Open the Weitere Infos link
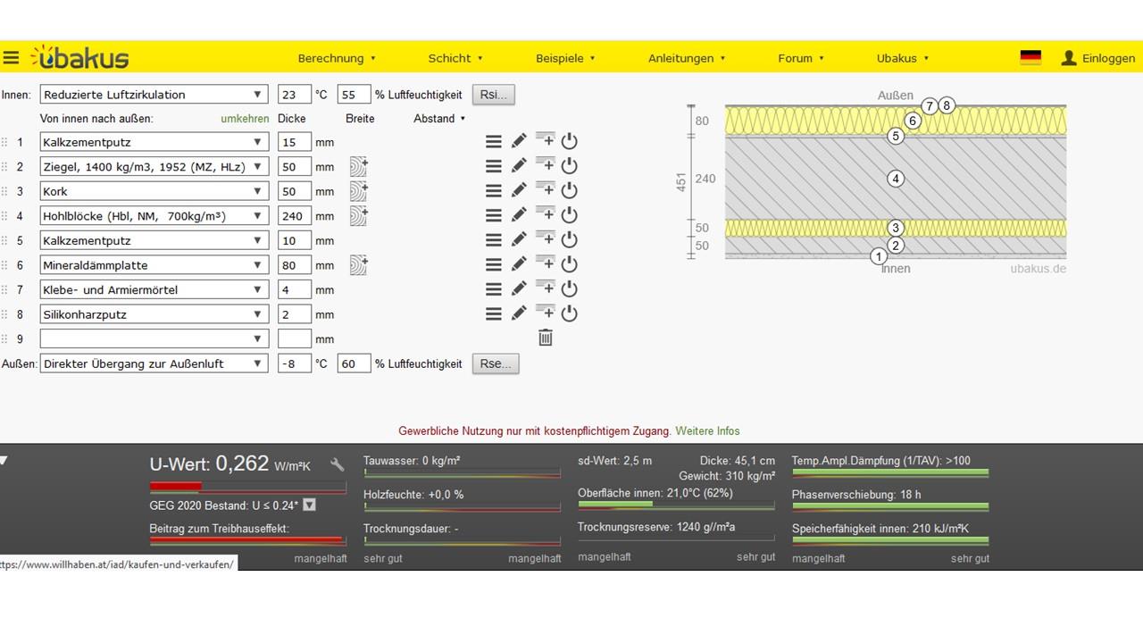Viewport: 1143px width, 643px height. point(707,430)
